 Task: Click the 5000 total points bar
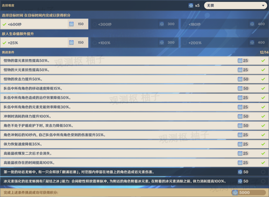(249, 193)
